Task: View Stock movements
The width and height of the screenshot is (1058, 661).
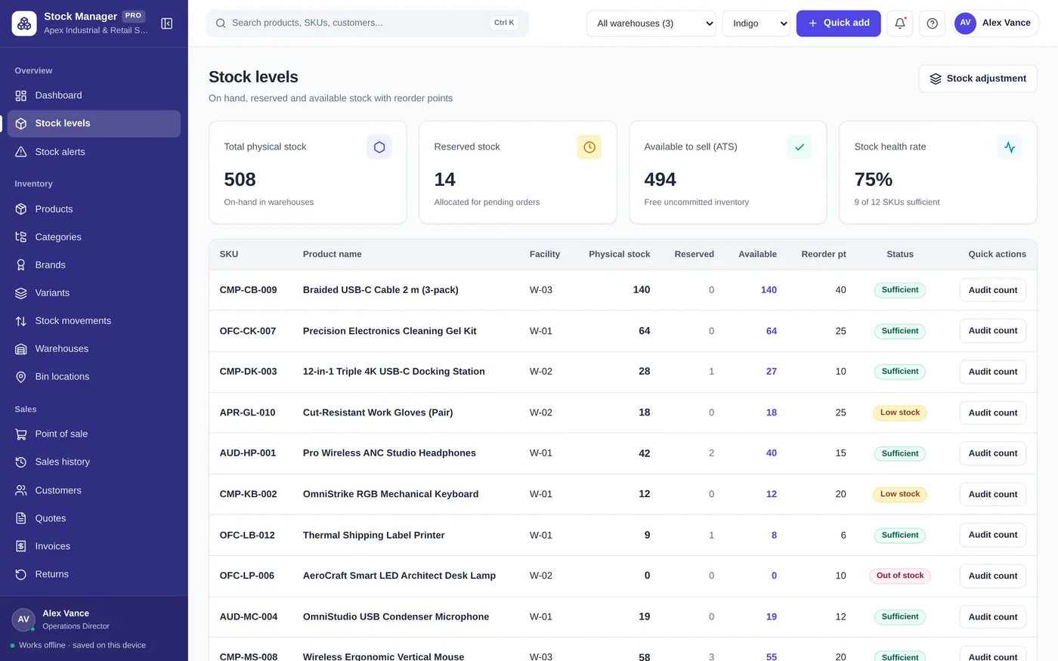Action: pyautogui.click(x=94, y=321)
